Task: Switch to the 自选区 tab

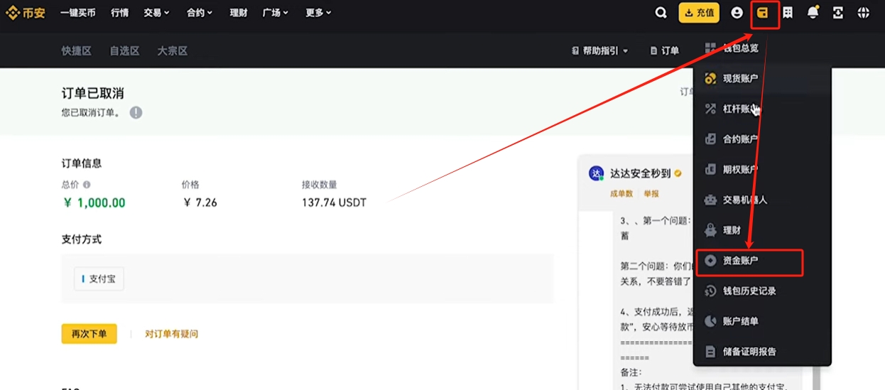Action: point(124,51)
